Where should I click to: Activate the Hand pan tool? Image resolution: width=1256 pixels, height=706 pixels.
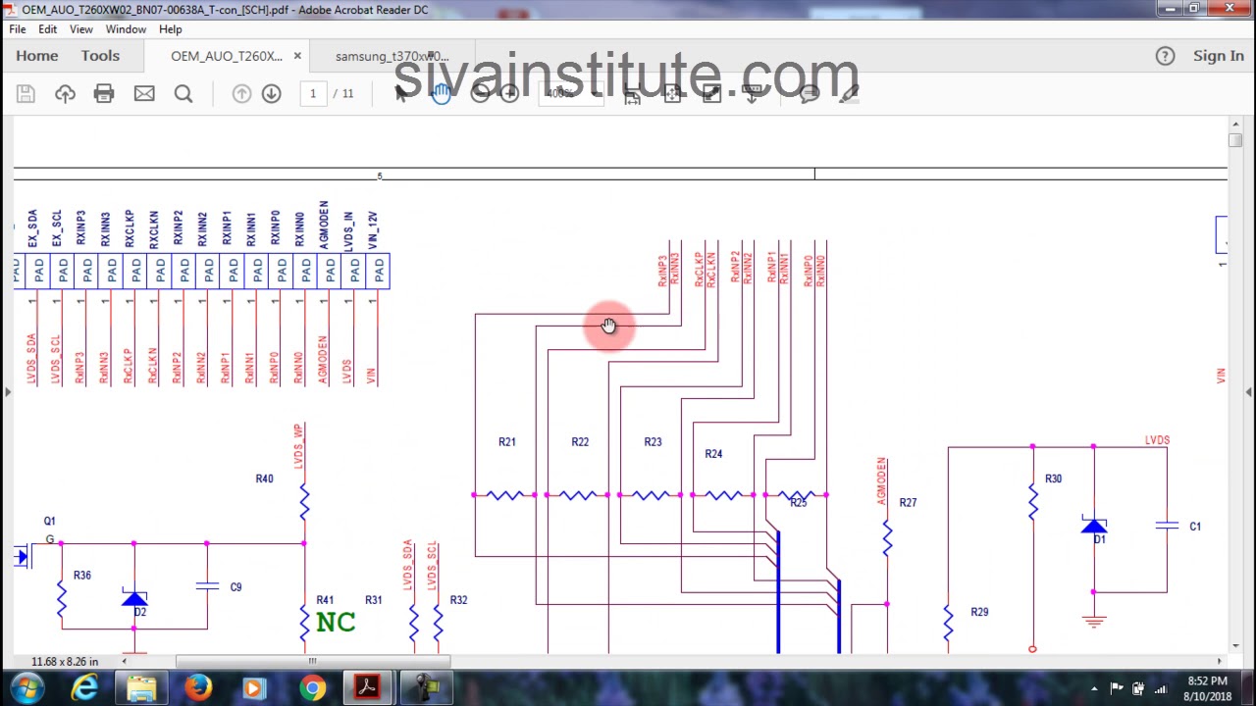(441, 93)
